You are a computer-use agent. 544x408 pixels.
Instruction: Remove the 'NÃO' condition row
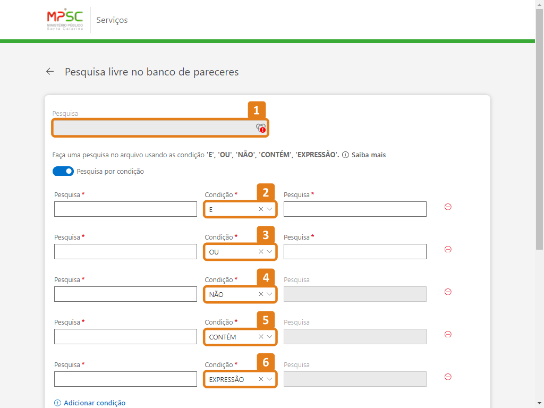click(x=448, y=292)
